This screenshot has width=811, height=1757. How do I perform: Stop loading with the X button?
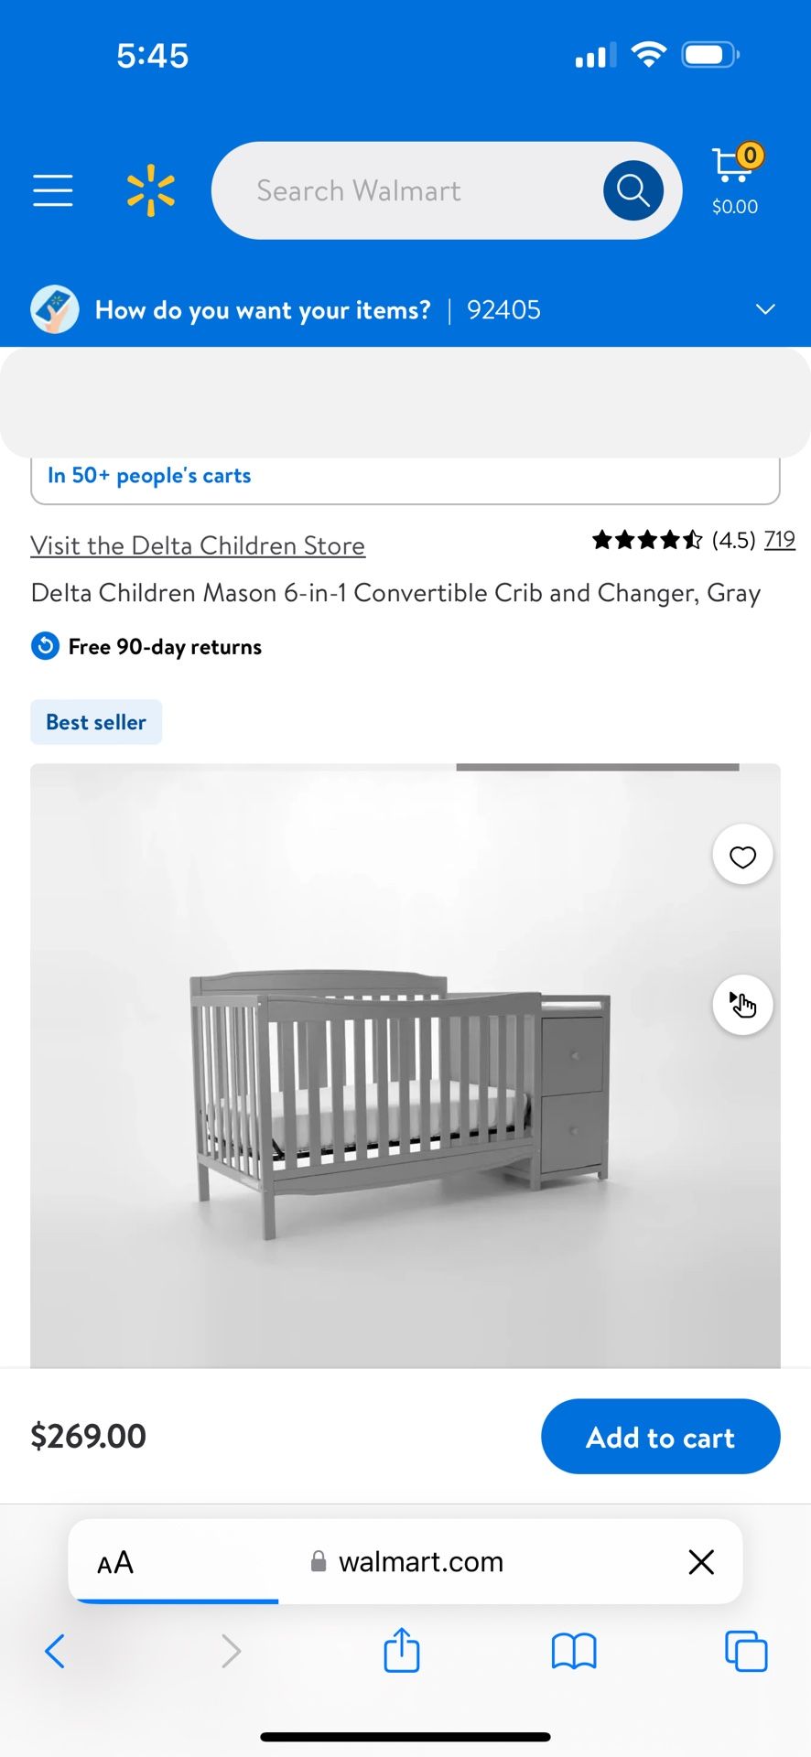pos(701,1562)
